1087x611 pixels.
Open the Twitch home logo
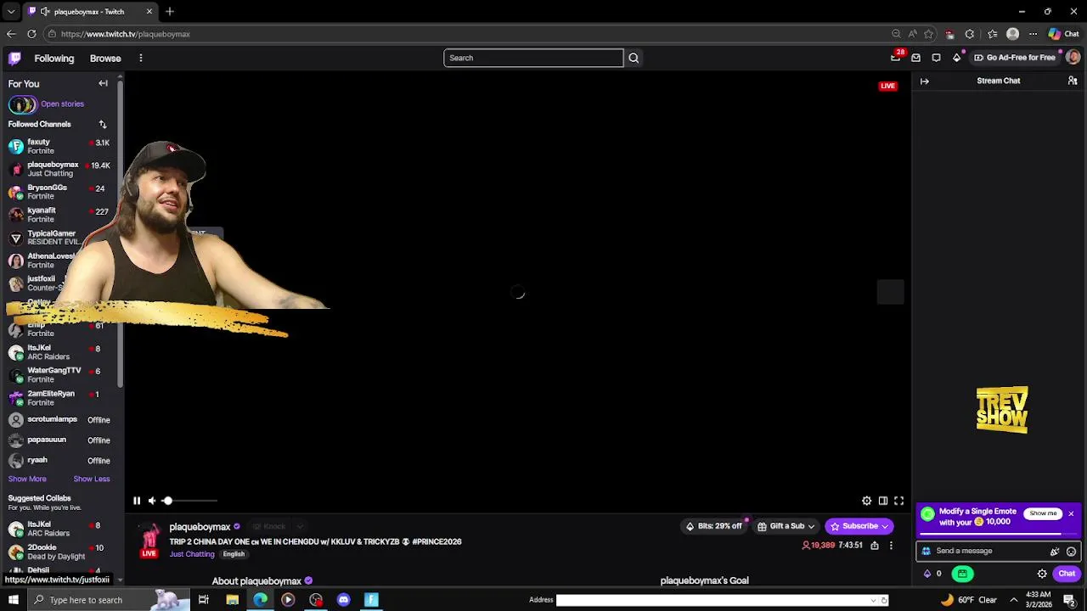click(14, 58)
